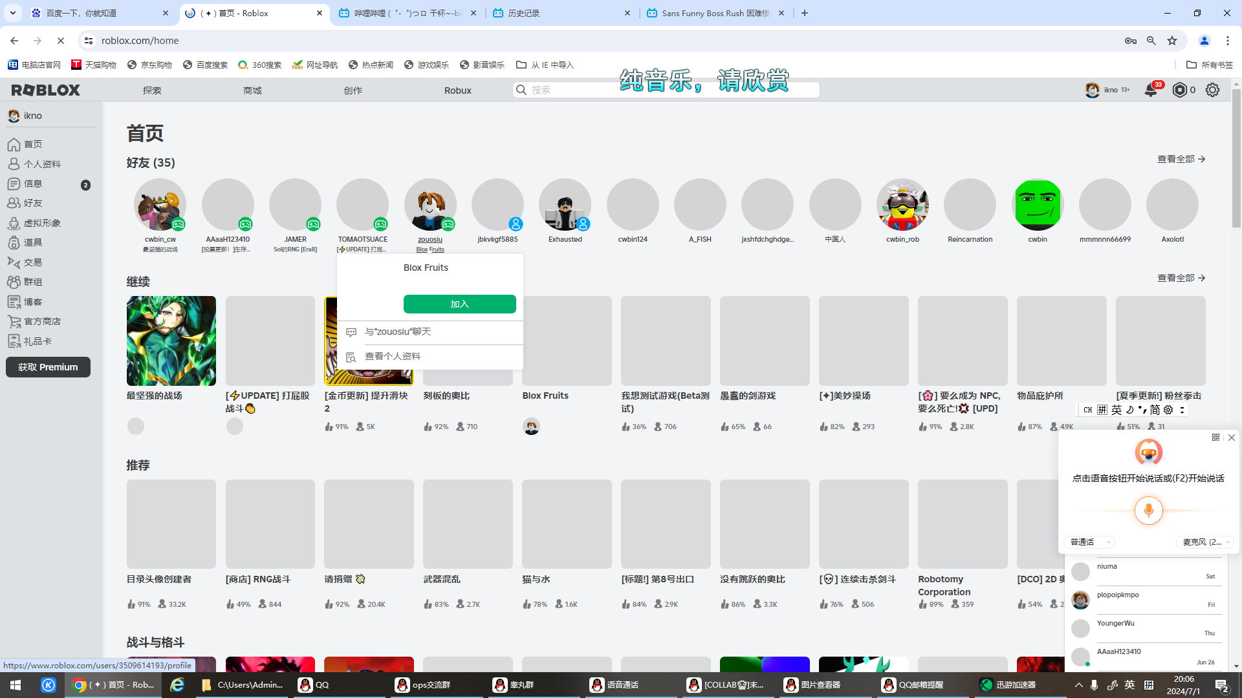Stop loading the page

pos(61,41)
